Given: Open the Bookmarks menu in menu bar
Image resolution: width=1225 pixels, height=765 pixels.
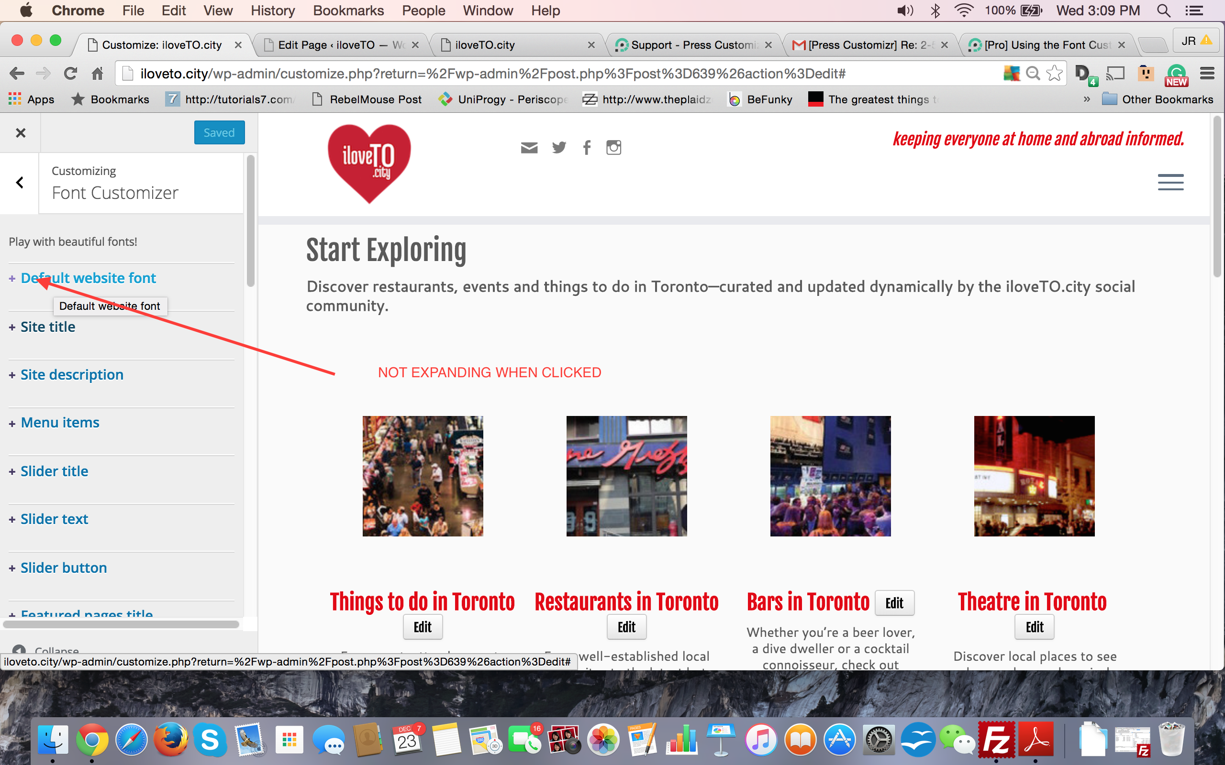Looking at the screenshot, I should click(348, 11).
